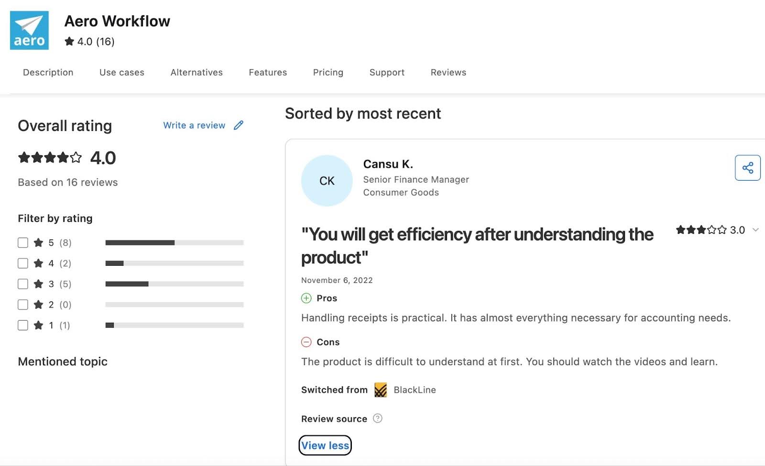Image resolution: width=765 pixels, height=466 pixels.
Task: Open the Reviews navigation item
Action: coord(448,72)
